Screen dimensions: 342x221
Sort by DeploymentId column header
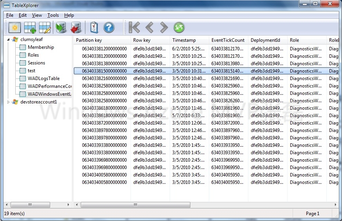pos(268,40)
